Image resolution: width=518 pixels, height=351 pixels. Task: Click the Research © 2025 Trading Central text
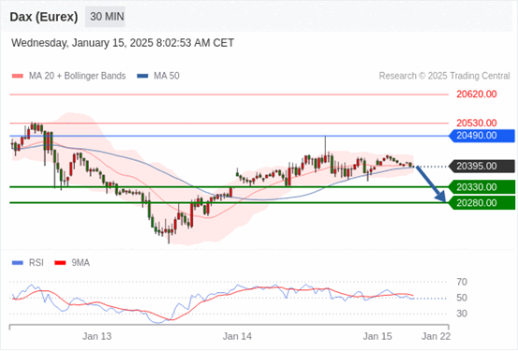tap(444, 76)
